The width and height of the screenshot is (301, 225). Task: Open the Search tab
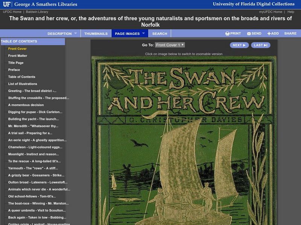point(160,33)
